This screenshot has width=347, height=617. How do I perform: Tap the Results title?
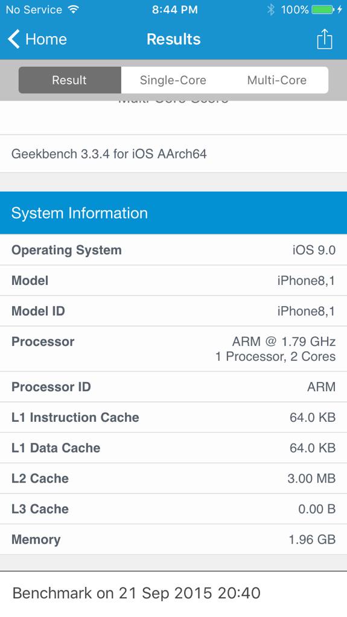coord(174,39)
